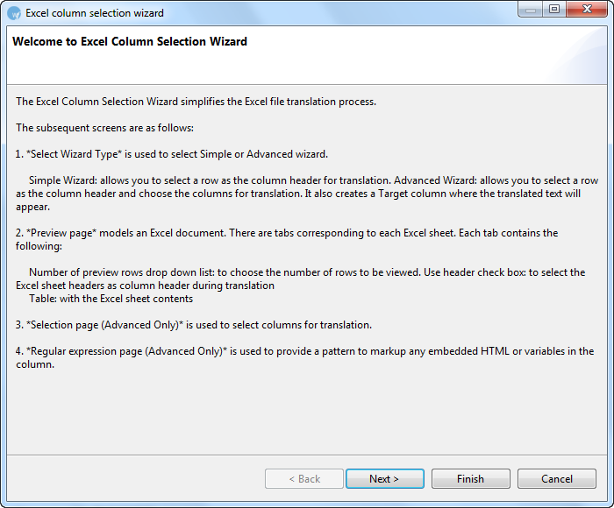Image resolution: width=614 pixels, height=508 pixels.
Task: Maximize the wizard window
Action: 554,10
